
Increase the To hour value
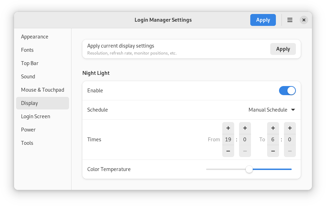coord(273,128)
